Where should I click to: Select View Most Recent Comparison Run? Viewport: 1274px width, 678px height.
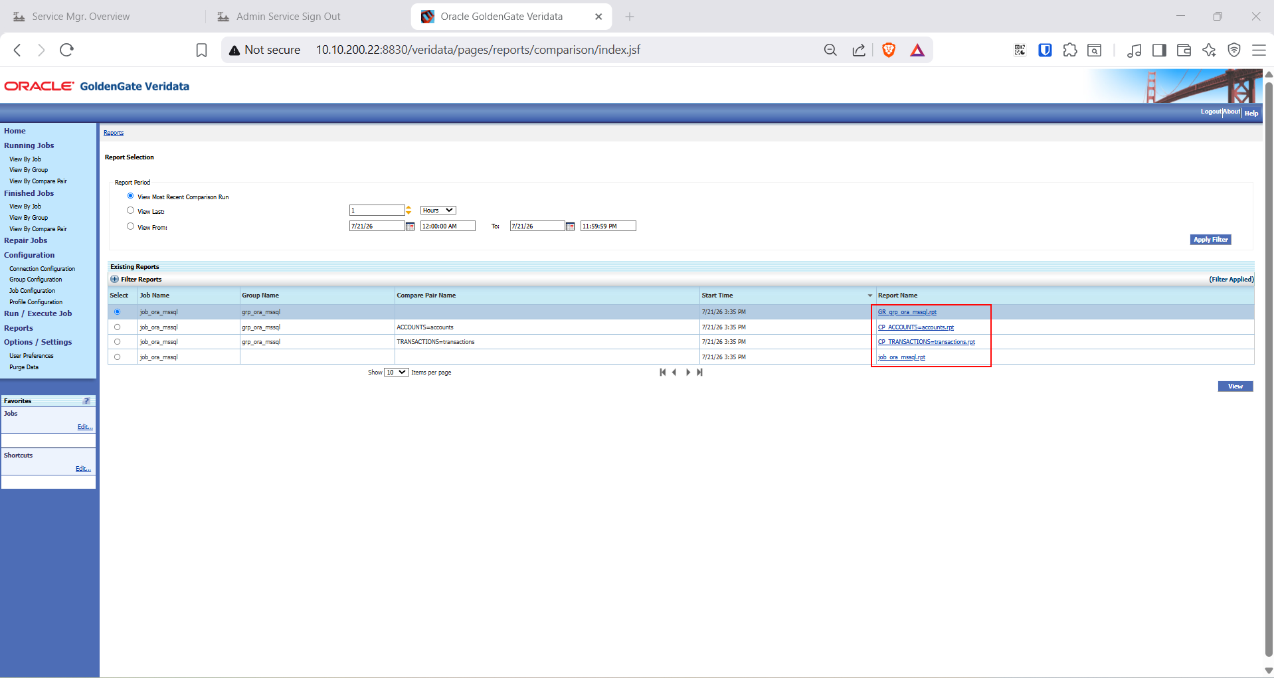tap(130, 196)
